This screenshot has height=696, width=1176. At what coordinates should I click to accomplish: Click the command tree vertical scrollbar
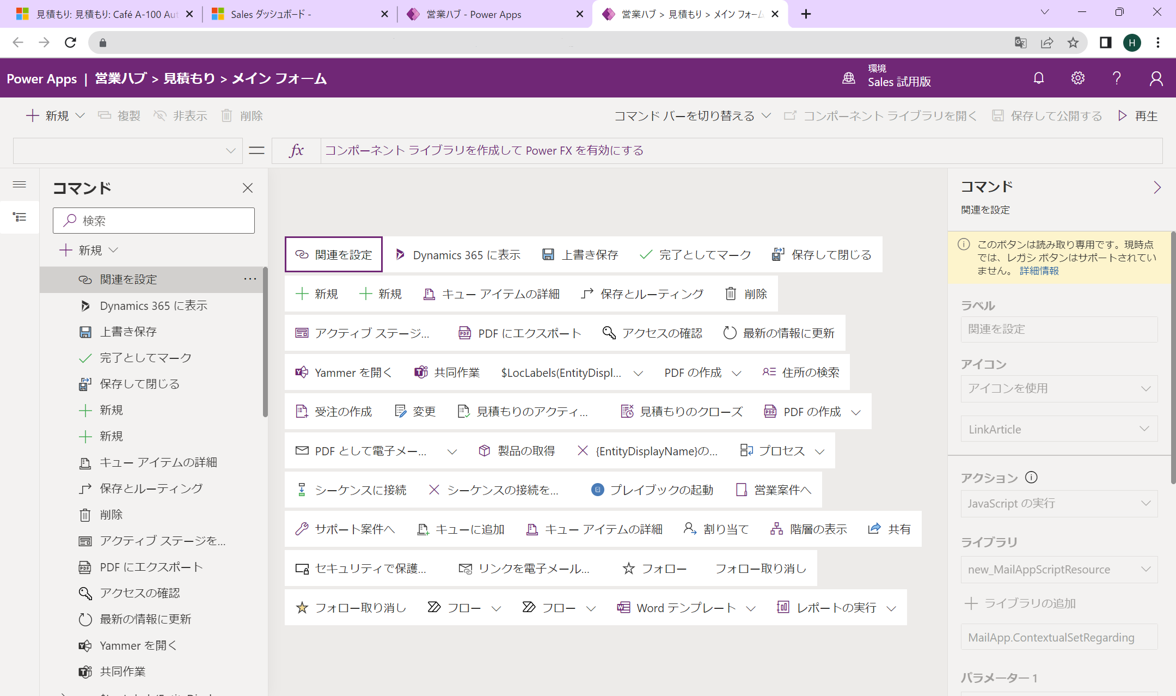tap(265, 342)
